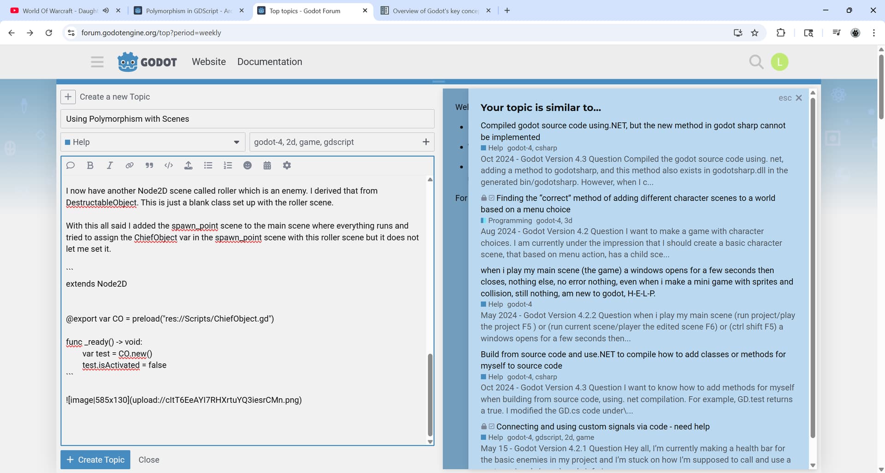The width and height of the screenshot is (885, 473).
Task: Open the tags selector plus button
Action: tap(426, 142)
